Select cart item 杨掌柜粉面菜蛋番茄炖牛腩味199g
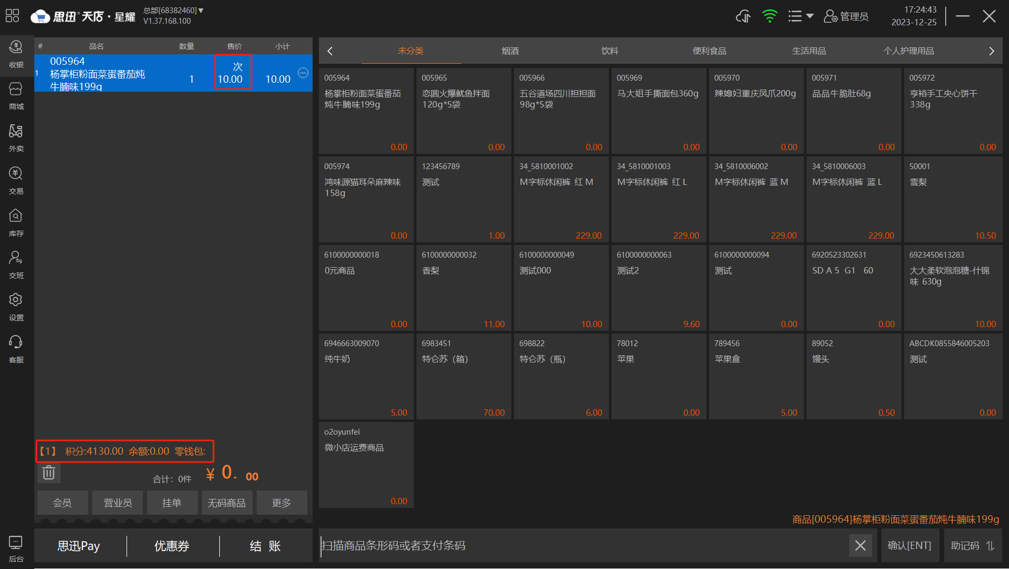The image size is (1009, 569). (x=173, y=73)
